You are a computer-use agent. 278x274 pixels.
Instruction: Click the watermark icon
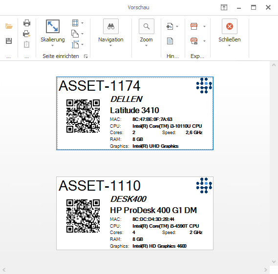[170, 41]
